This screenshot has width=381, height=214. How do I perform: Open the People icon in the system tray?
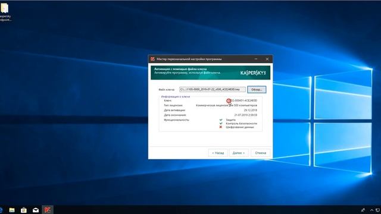pyautogui.click(x=363, y=210)
